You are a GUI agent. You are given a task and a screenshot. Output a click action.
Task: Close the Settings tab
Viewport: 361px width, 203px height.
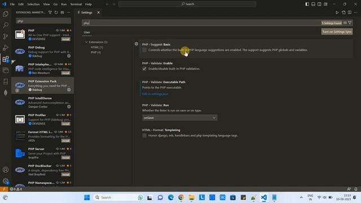(99, 12)
